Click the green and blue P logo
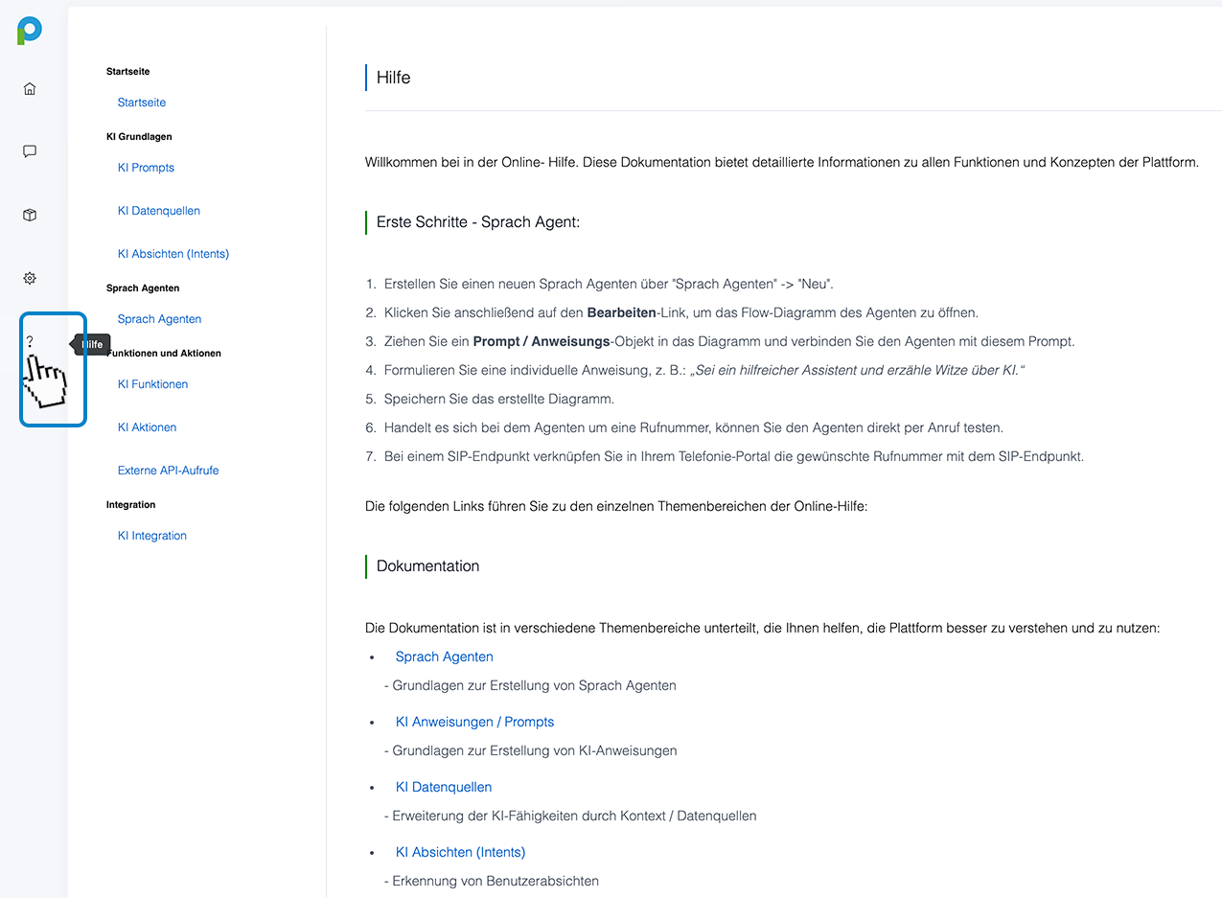This screenshot has width=1222, height=898. point(30,31)
